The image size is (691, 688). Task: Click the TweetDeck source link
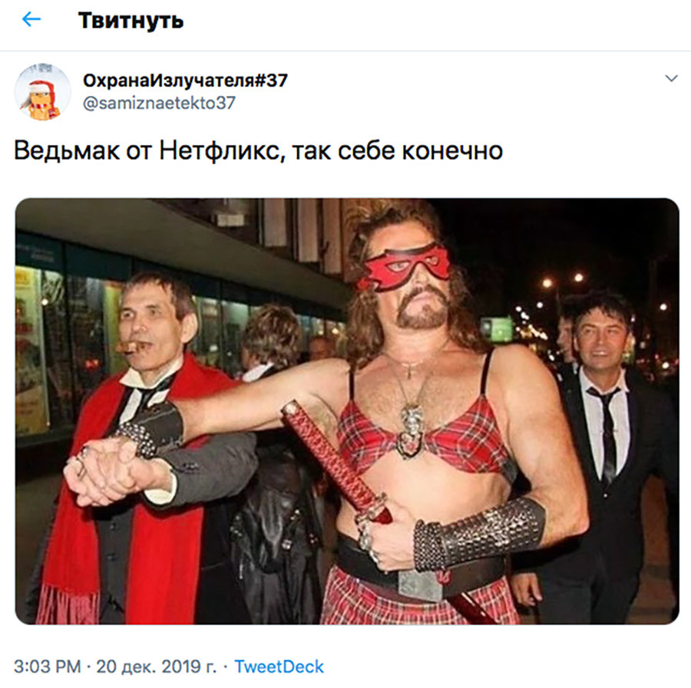(279, 667)
